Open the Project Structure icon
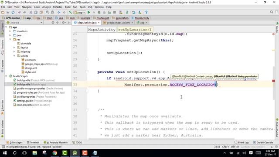 133,13
